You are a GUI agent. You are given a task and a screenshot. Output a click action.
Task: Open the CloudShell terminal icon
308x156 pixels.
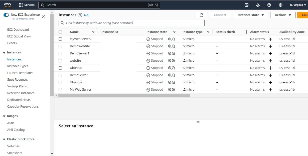(246, 5)
